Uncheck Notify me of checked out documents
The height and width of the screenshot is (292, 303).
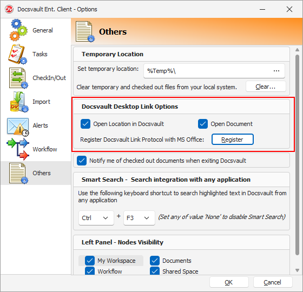(x=82, y=161)
